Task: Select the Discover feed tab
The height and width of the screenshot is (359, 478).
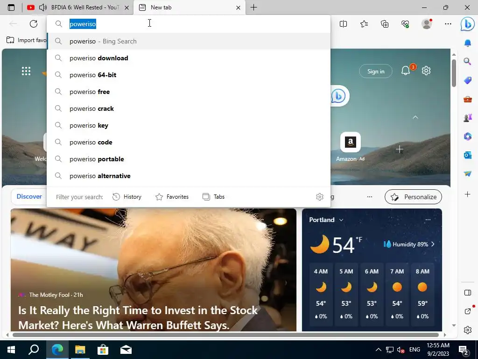Action: (x=29, y=197)
